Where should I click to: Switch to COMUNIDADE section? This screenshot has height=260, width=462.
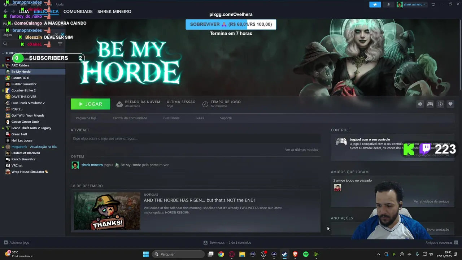click(x=78, y=12)
